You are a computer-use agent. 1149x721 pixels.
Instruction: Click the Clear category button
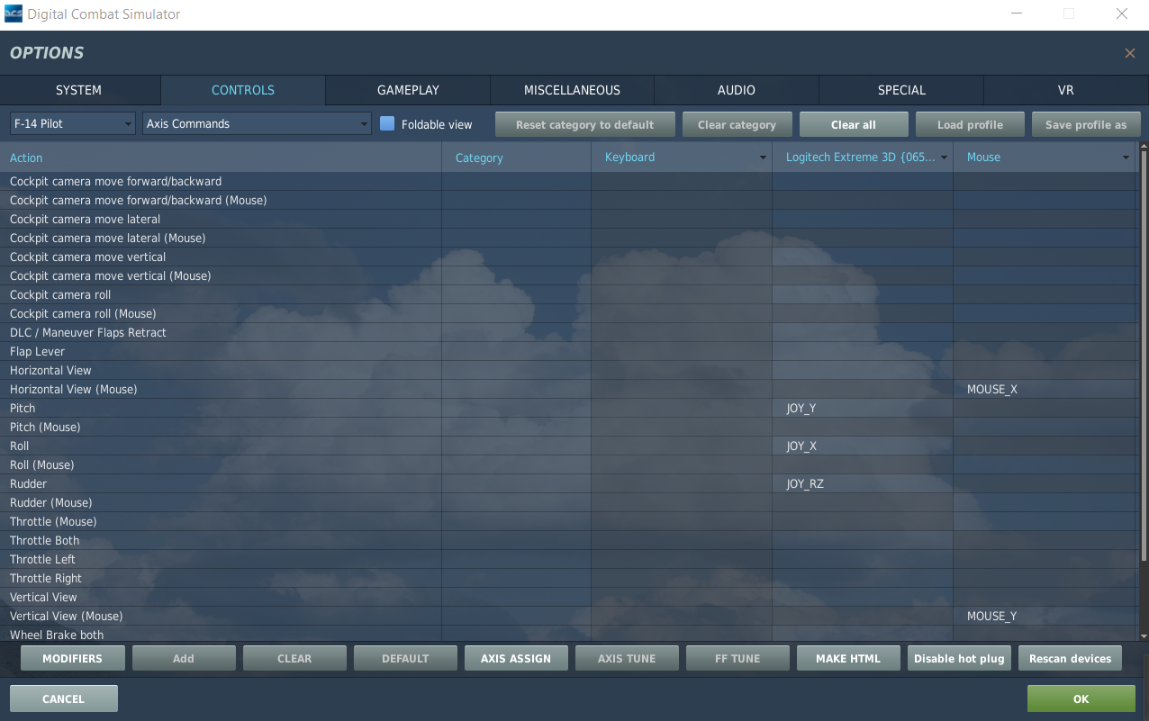[x=737, y=124]
